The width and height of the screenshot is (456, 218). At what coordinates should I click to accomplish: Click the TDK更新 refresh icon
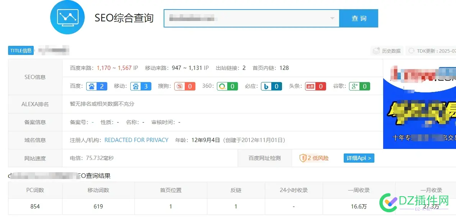412,51
